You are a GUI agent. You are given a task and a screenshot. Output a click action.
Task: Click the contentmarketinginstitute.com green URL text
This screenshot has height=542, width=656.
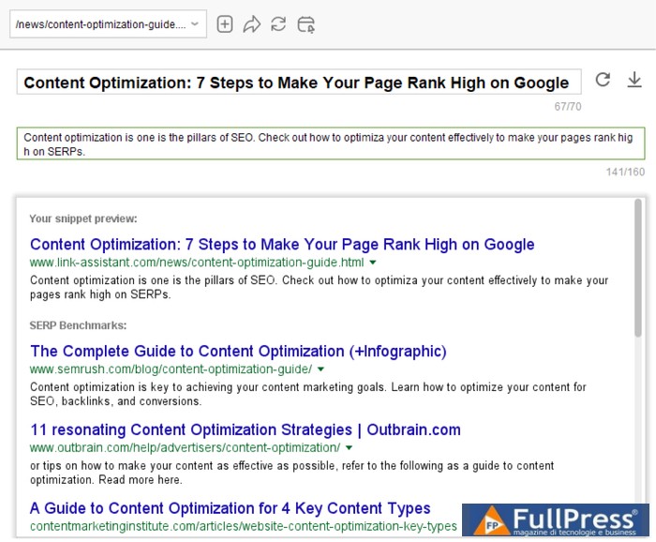[243, 527]
